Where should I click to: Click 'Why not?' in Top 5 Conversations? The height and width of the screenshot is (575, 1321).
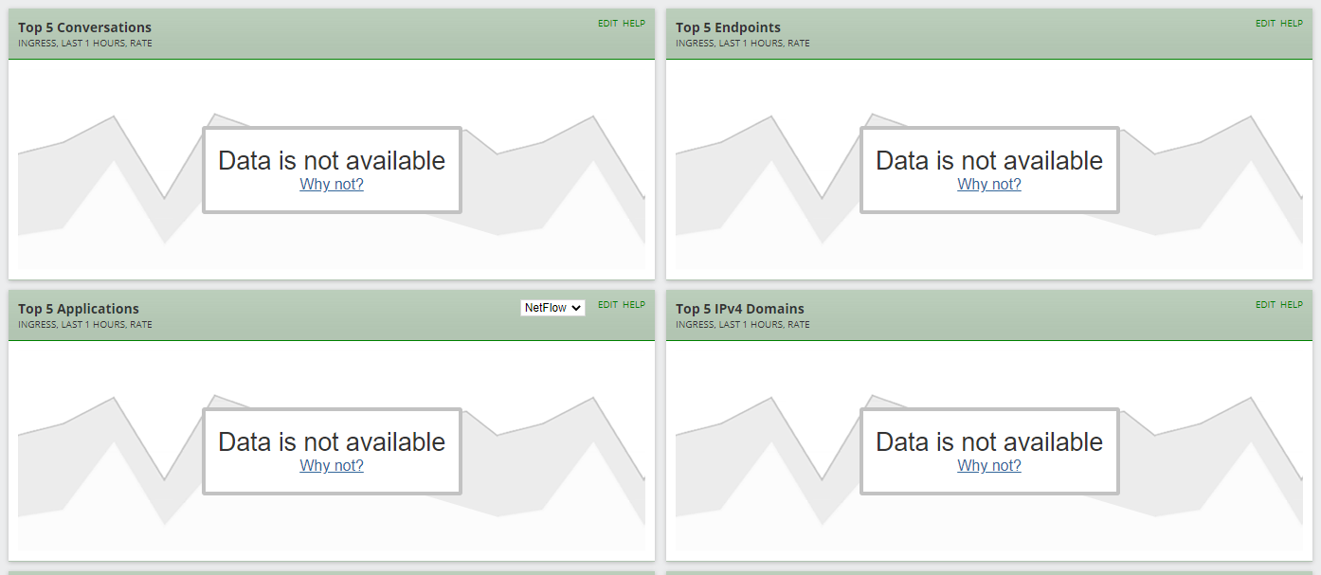[x=331, y=184]
